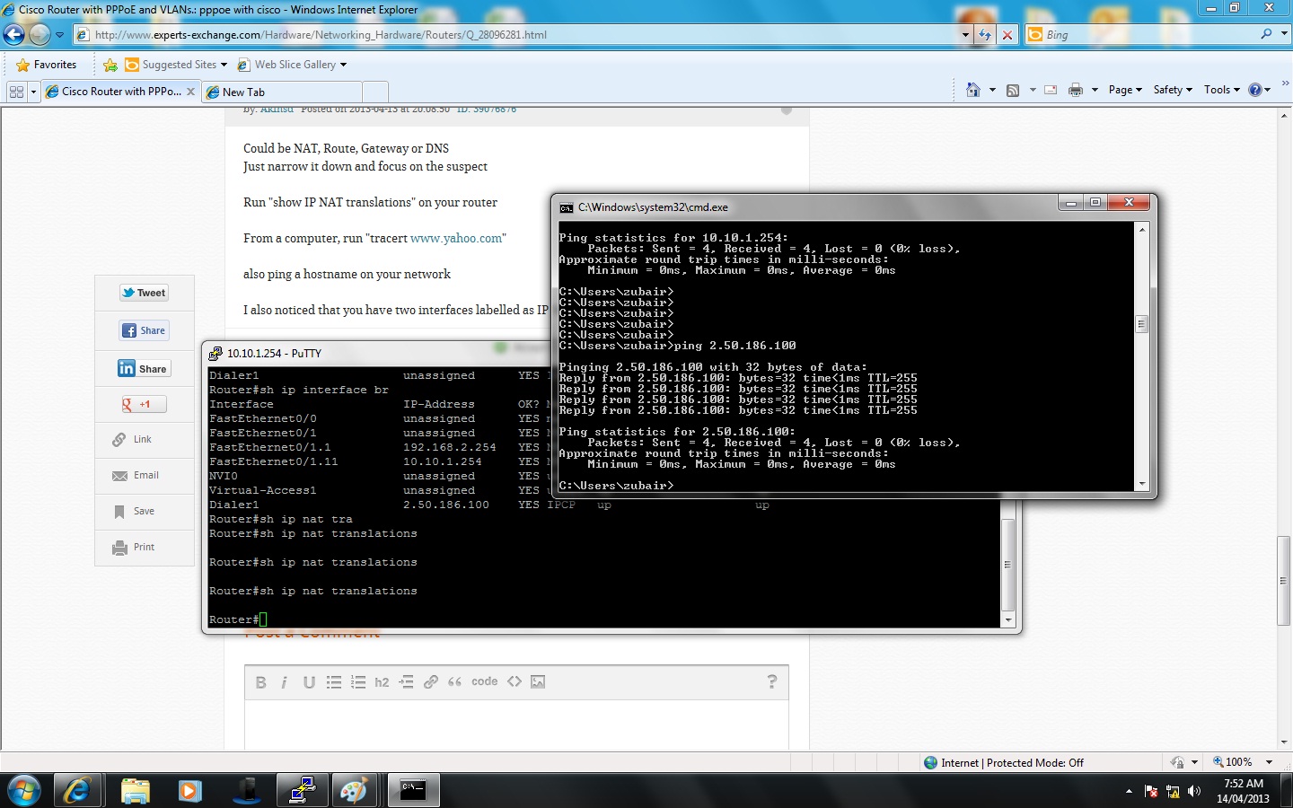Add page to Favorites bar star icon

[x=110, y=65]
